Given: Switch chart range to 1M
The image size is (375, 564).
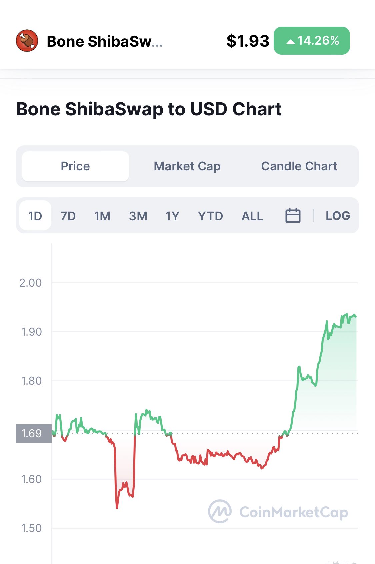Looking at the screenshot, I should [102, 216].
